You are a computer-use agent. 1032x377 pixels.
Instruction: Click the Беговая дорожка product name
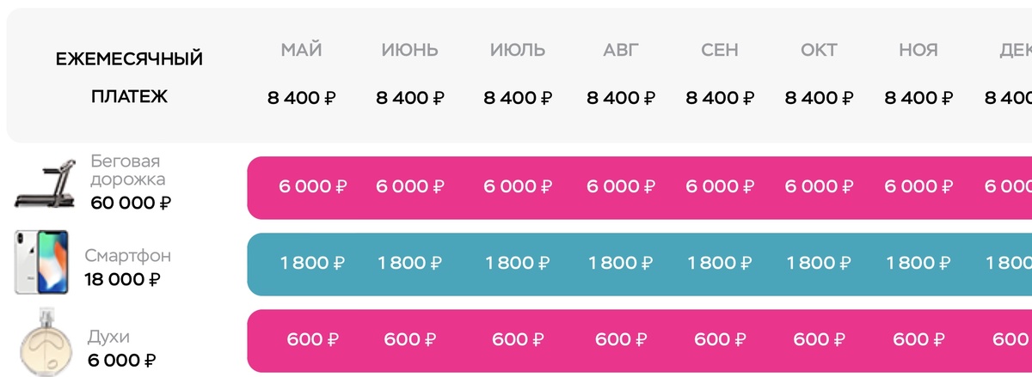pyautogui.click(x=127, y=170)
